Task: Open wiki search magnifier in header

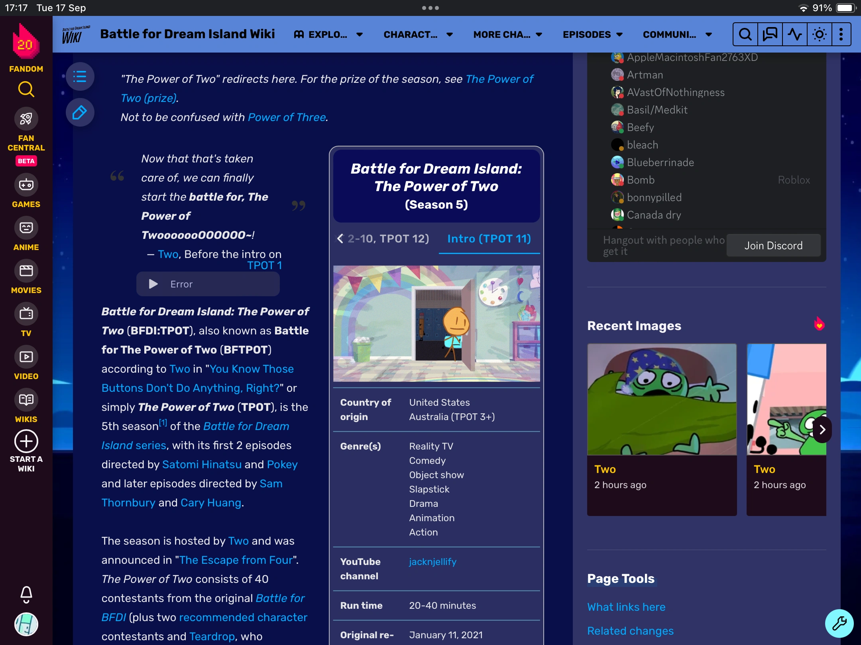Action: [x=745, y=35]
